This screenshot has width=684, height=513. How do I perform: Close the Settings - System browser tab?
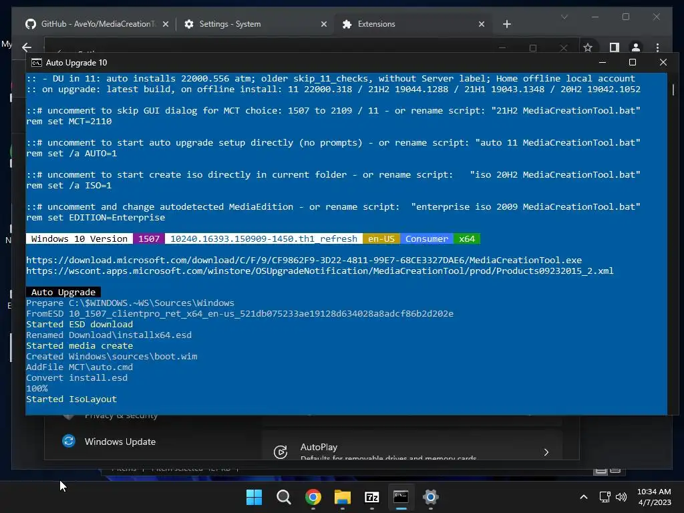coord(324,25)
